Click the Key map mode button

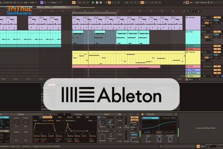(x=191, y=3)
